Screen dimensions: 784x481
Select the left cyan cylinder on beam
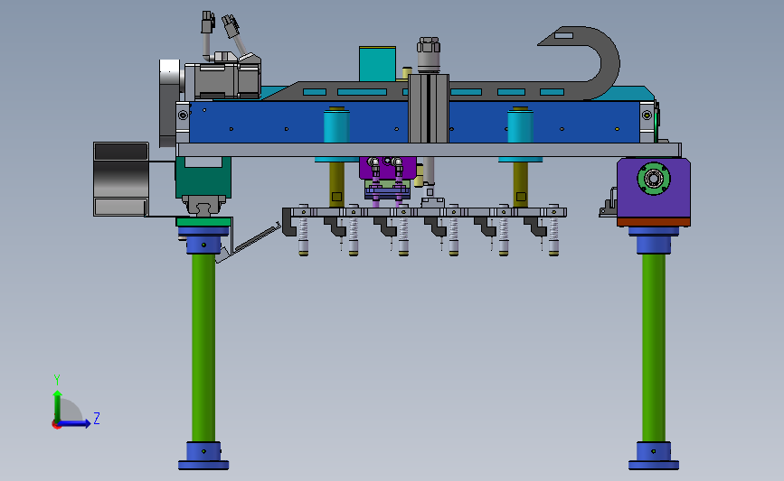(x=336, y=126)
